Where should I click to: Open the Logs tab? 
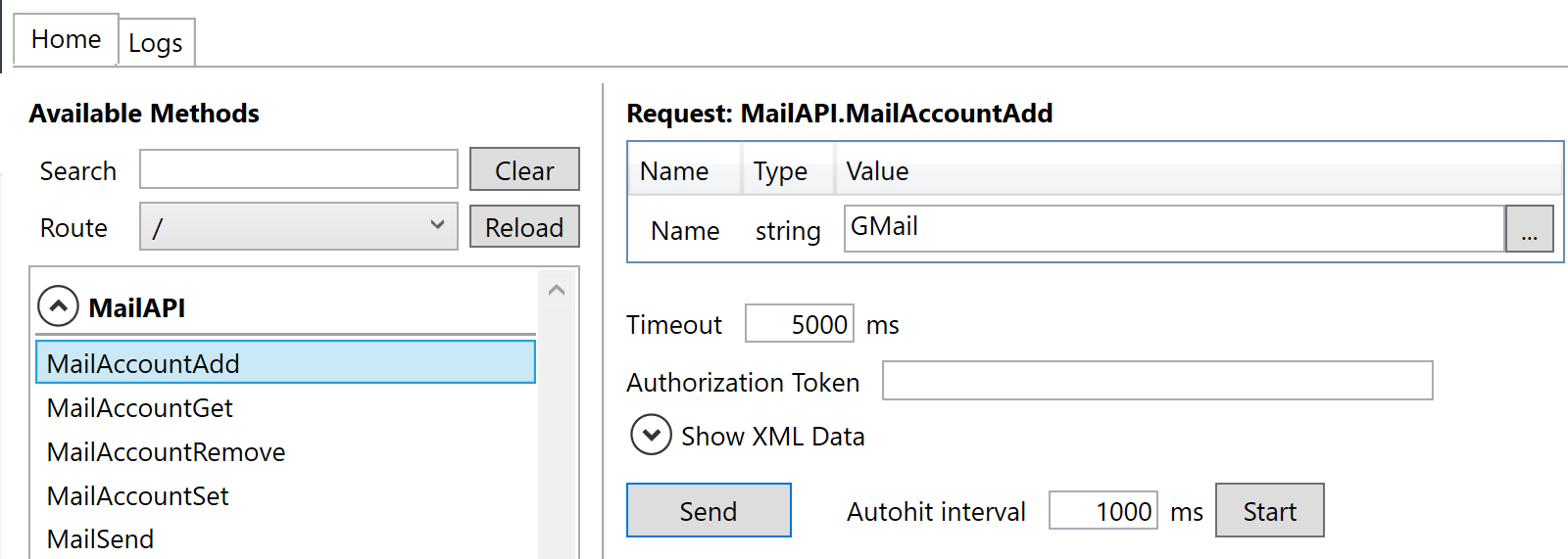156,43
